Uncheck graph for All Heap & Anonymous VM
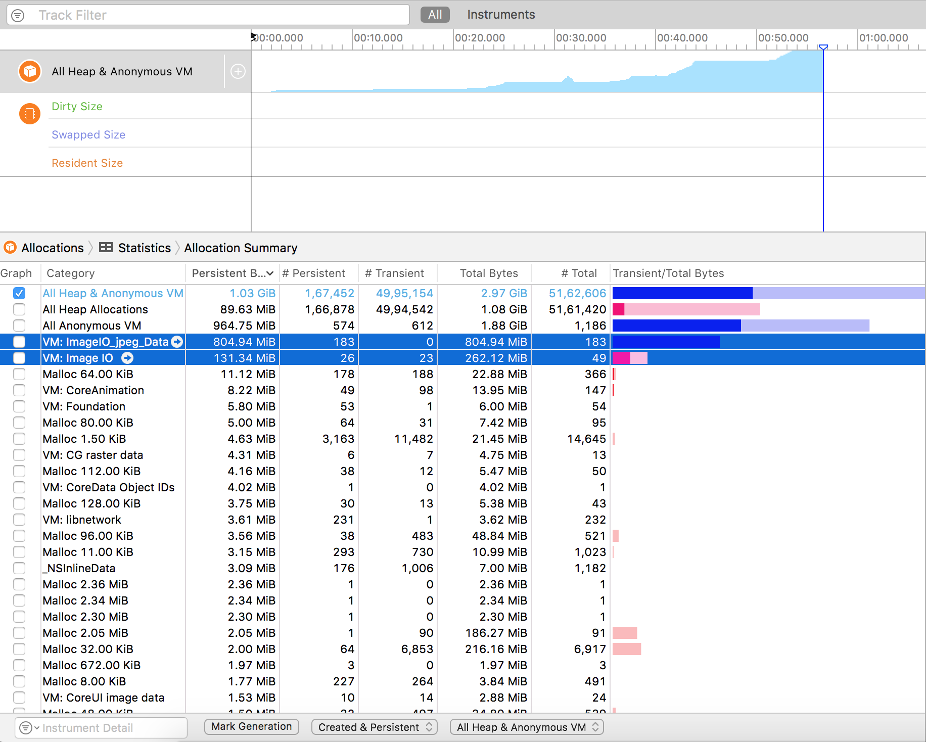The height and width of the screenshot is (742, 926). pyautogui.click(x=19, y=293)
